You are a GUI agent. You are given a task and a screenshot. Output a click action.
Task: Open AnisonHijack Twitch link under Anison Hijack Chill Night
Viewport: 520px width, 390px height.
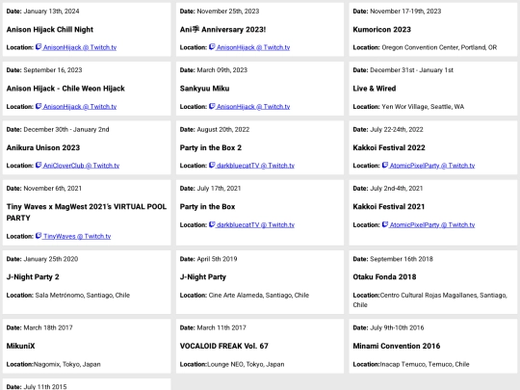click(76, 47)
